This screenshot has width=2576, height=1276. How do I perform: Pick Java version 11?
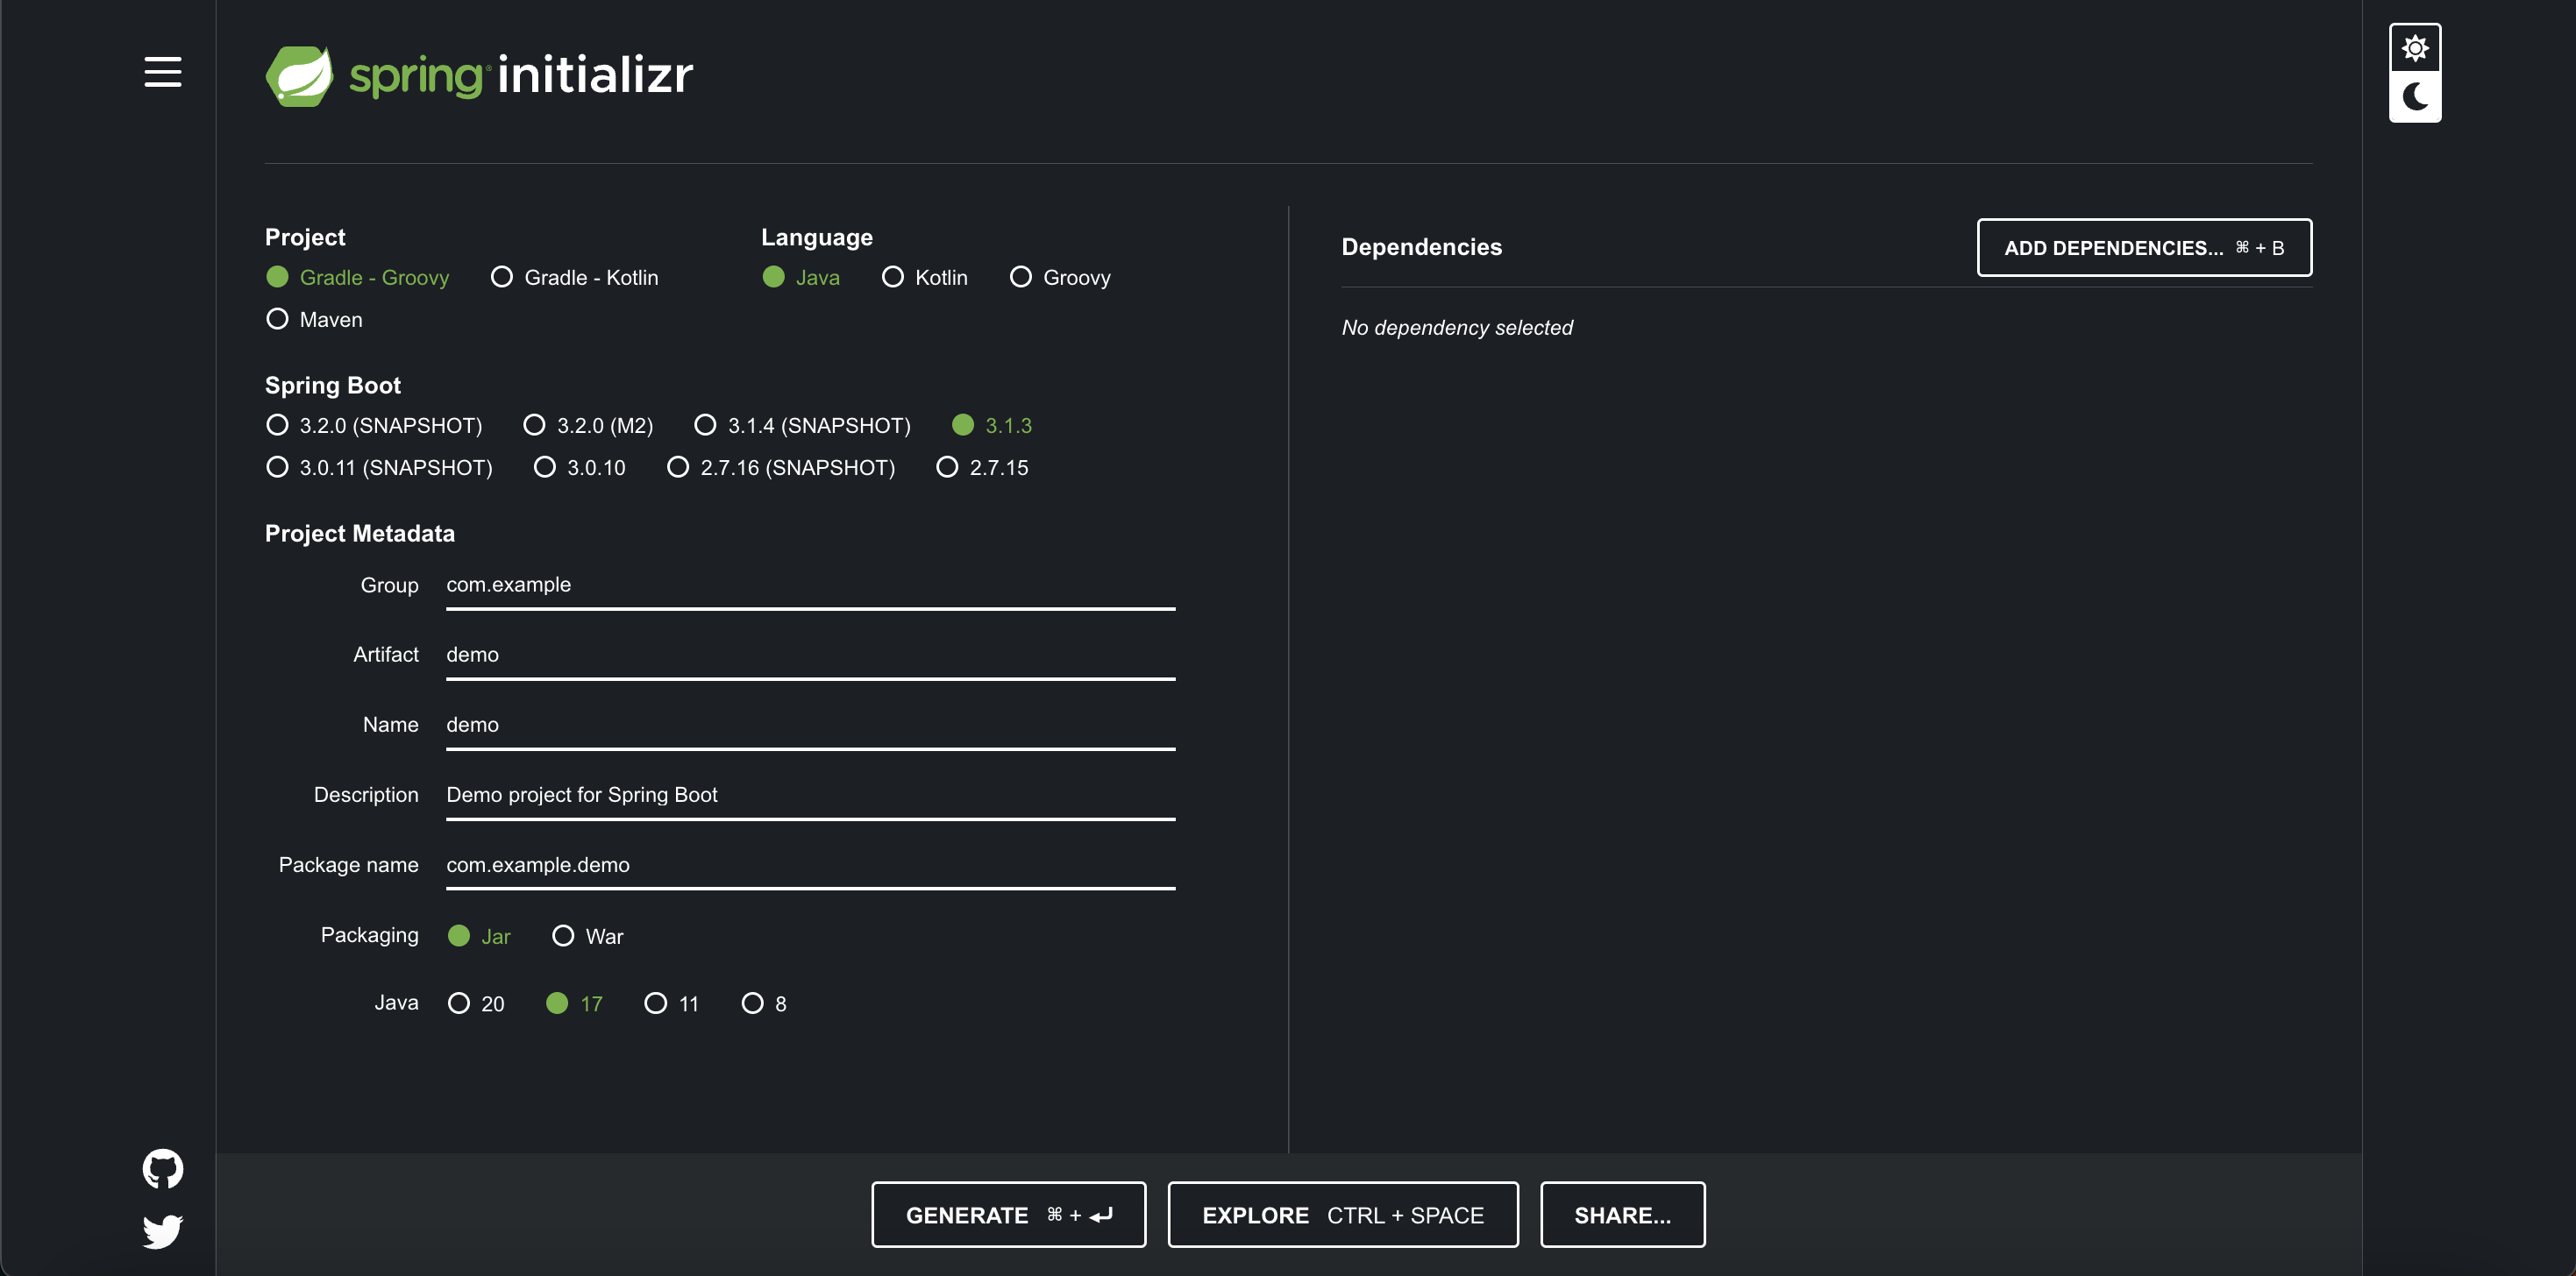coord(672,1003)
